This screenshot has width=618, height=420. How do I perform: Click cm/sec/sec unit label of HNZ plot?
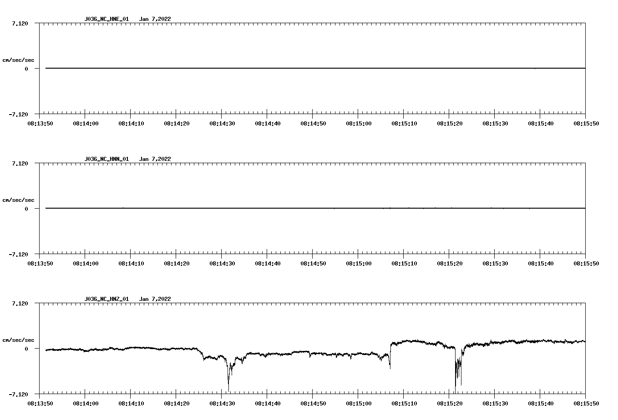coord(18,340)
